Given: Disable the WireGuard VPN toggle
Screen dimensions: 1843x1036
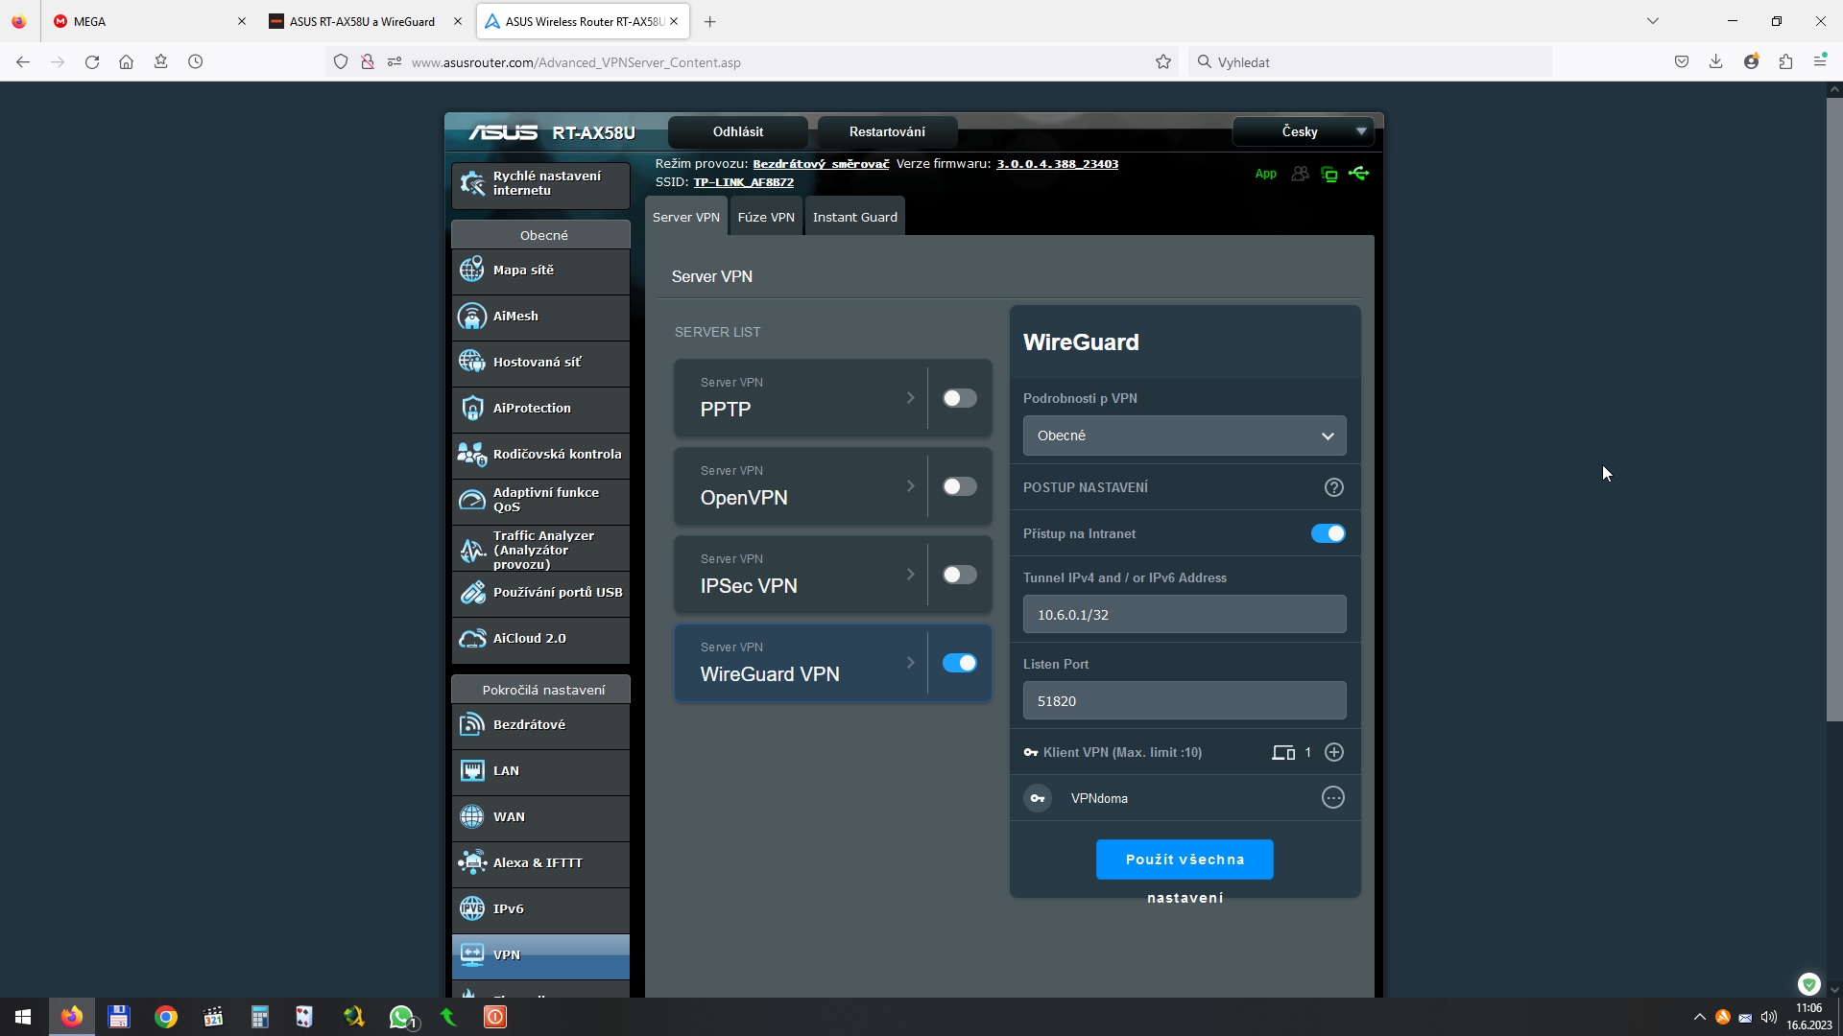Looking at the screenshot, I should point(959,663).
